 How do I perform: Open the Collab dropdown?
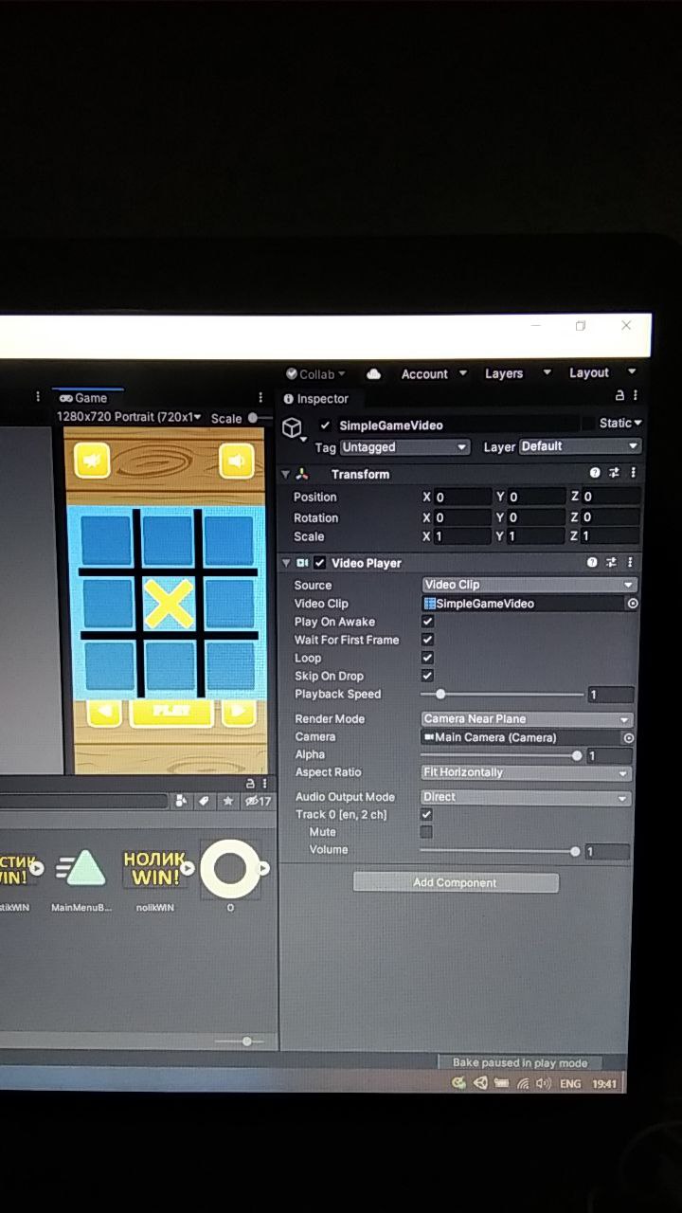pos(315,374)
